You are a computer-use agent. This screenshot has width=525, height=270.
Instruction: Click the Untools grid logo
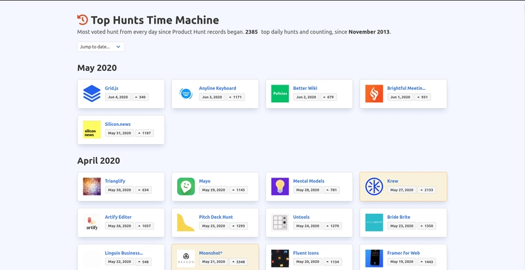pyautogui.click(x=280, y=223)
